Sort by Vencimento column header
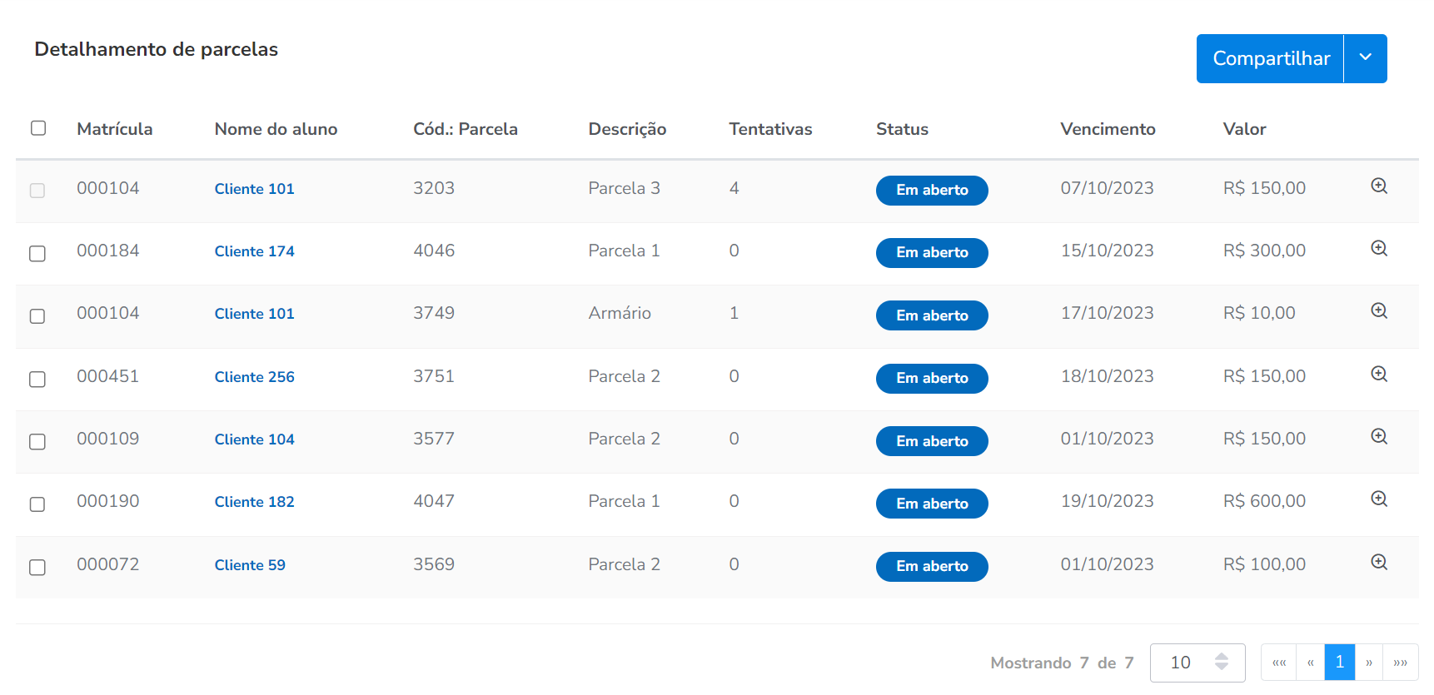Image resolution: width=1434 pixels, height=695 pixels. tap(1108, 129)
